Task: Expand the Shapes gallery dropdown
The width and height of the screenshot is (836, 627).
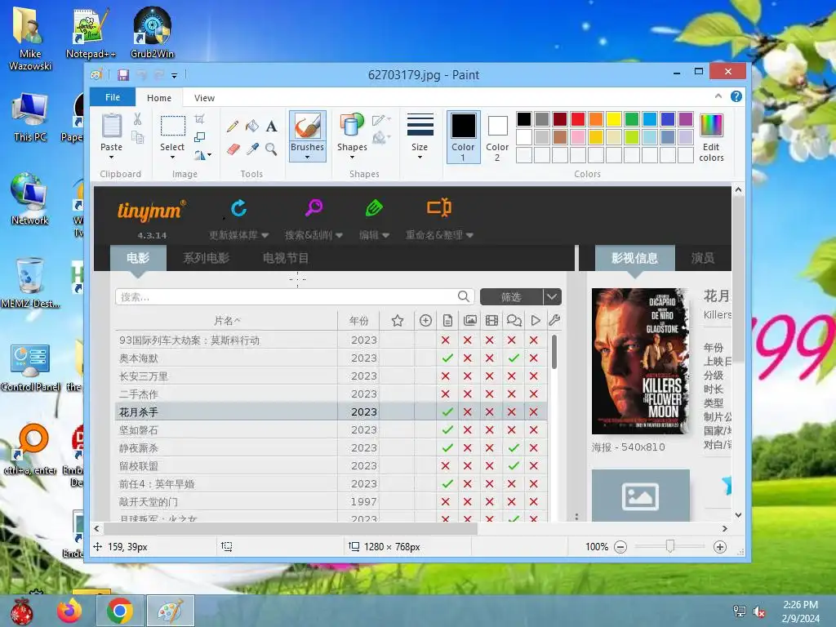Action: pyautogui.click(x=352, y=158)
